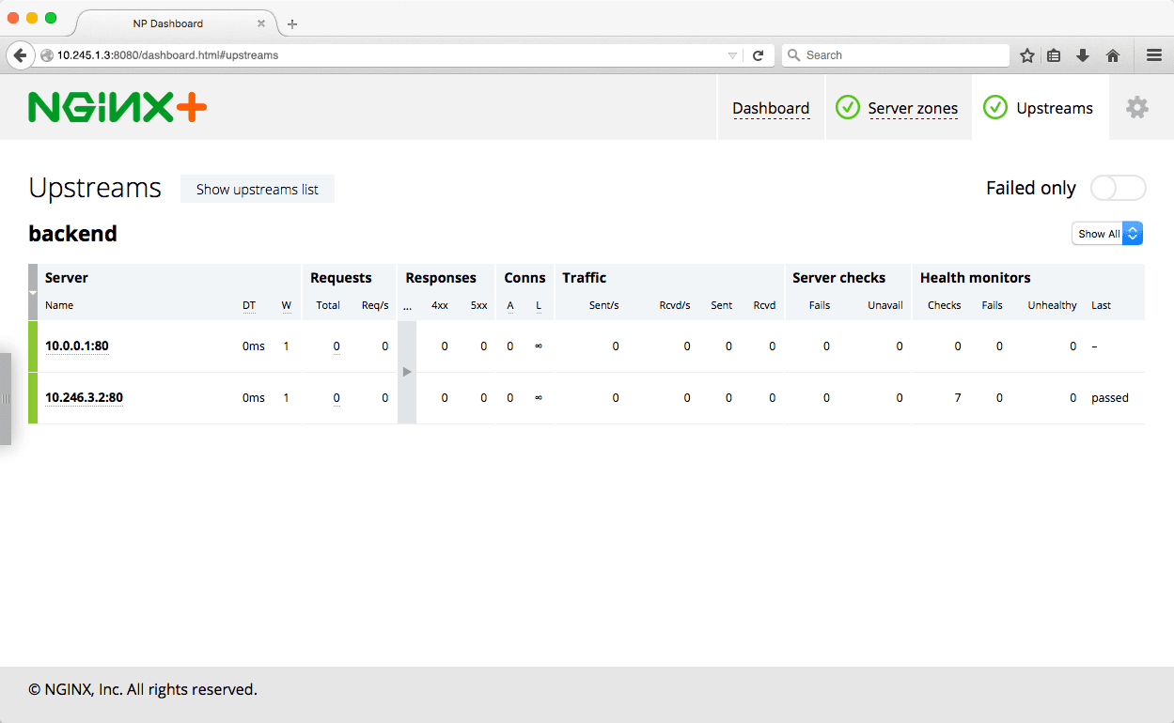Open Firefox downloads via the arrow icon

pyautogui.click(x=1083, y=54)
